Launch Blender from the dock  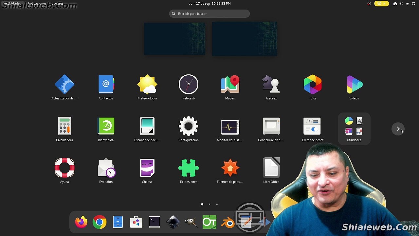point(228,223)
